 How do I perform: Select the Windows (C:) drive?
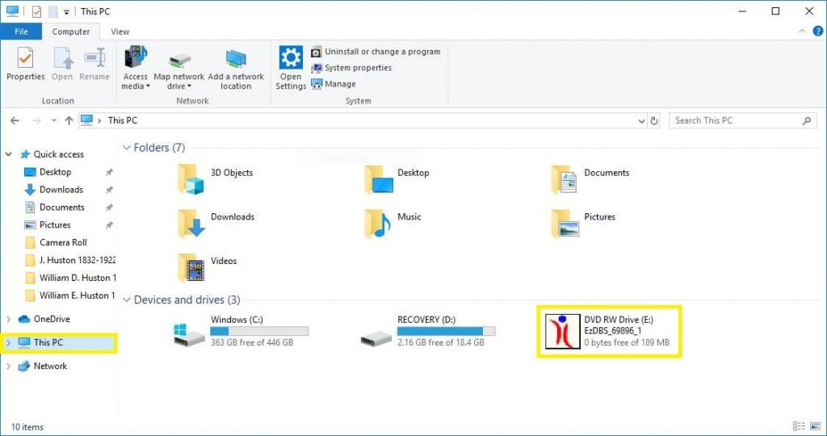[x=241, y=332]
